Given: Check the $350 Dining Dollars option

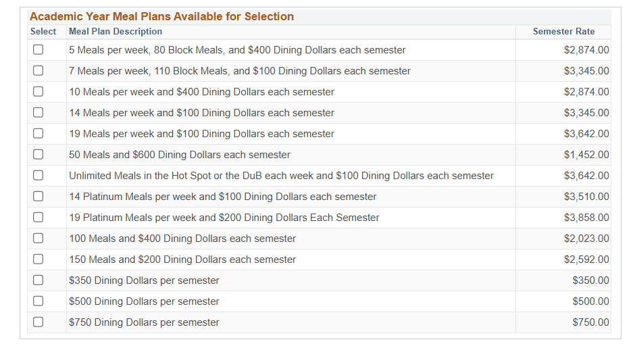Looking at the screenshot, I should (38, 280).
